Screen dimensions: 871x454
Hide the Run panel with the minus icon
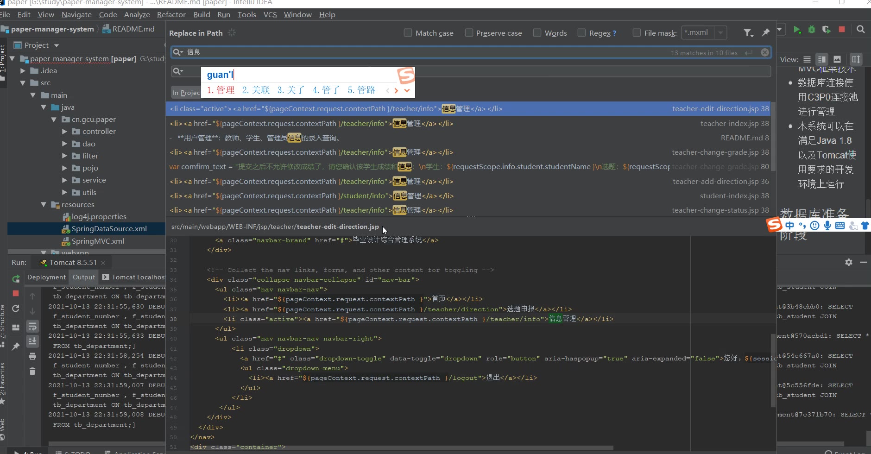(x=864, y=262)
